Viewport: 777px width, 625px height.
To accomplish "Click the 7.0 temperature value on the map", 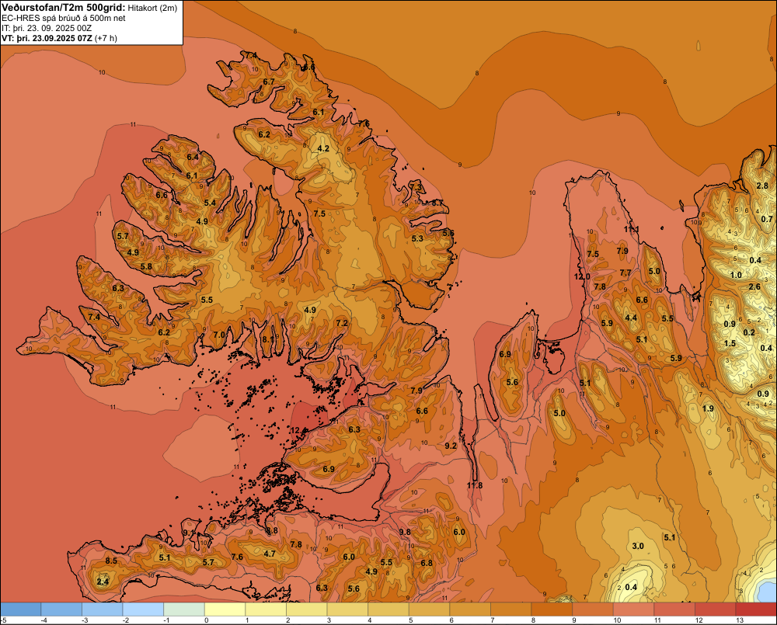I will (x=219, y=335).
